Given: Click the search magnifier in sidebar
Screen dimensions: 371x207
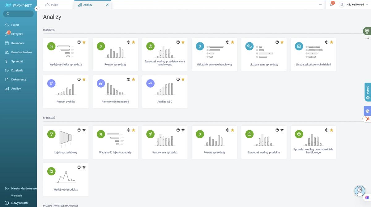Looking at the screenshot, I should pos(8,14).
